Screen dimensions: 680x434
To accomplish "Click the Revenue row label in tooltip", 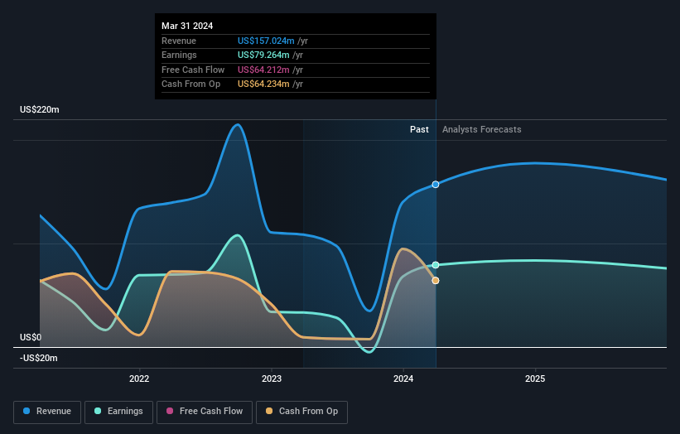I will click(179, 41).
